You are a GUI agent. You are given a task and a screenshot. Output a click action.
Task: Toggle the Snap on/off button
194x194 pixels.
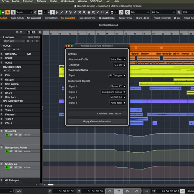[x=127, y=12]
